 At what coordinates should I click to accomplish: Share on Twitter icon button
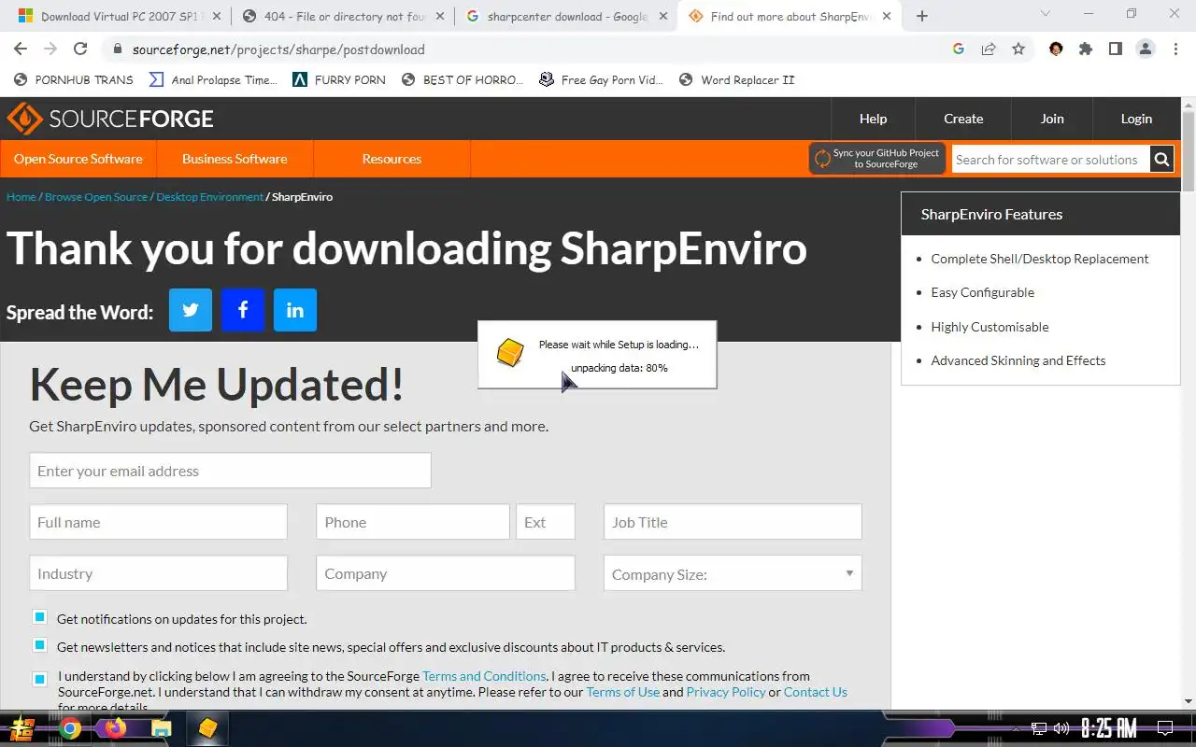pos(191,310)
